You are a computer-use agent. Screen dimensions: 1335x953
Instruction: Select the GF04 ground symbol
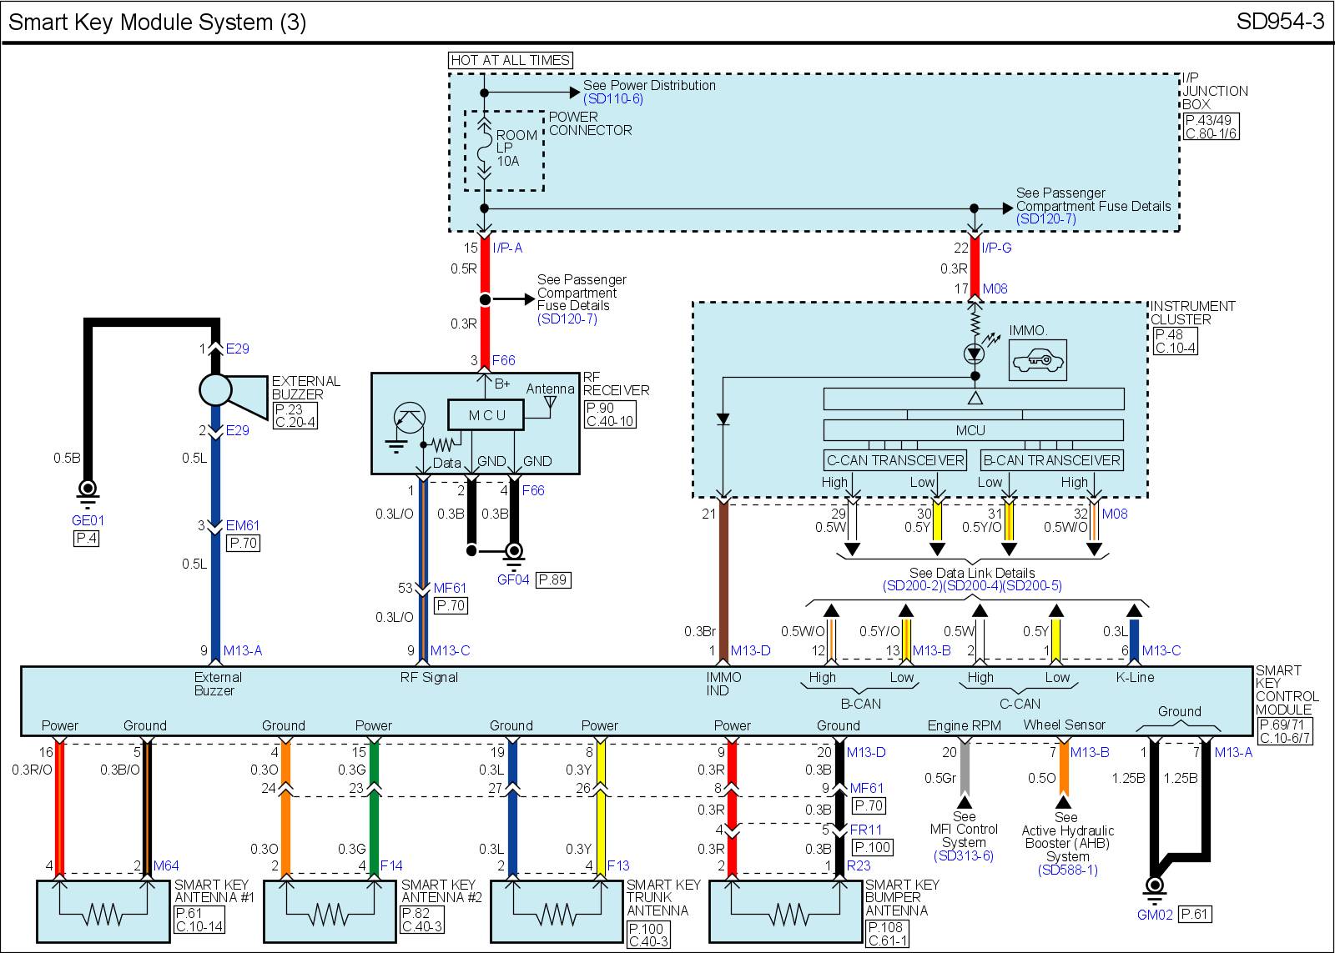514,552
